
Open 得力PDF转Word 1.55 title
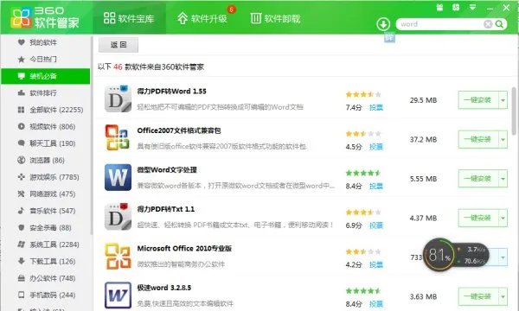point(172,92)
